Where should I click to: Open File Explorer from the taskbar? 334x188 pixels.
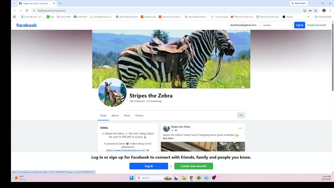click(x=184, y=178)
